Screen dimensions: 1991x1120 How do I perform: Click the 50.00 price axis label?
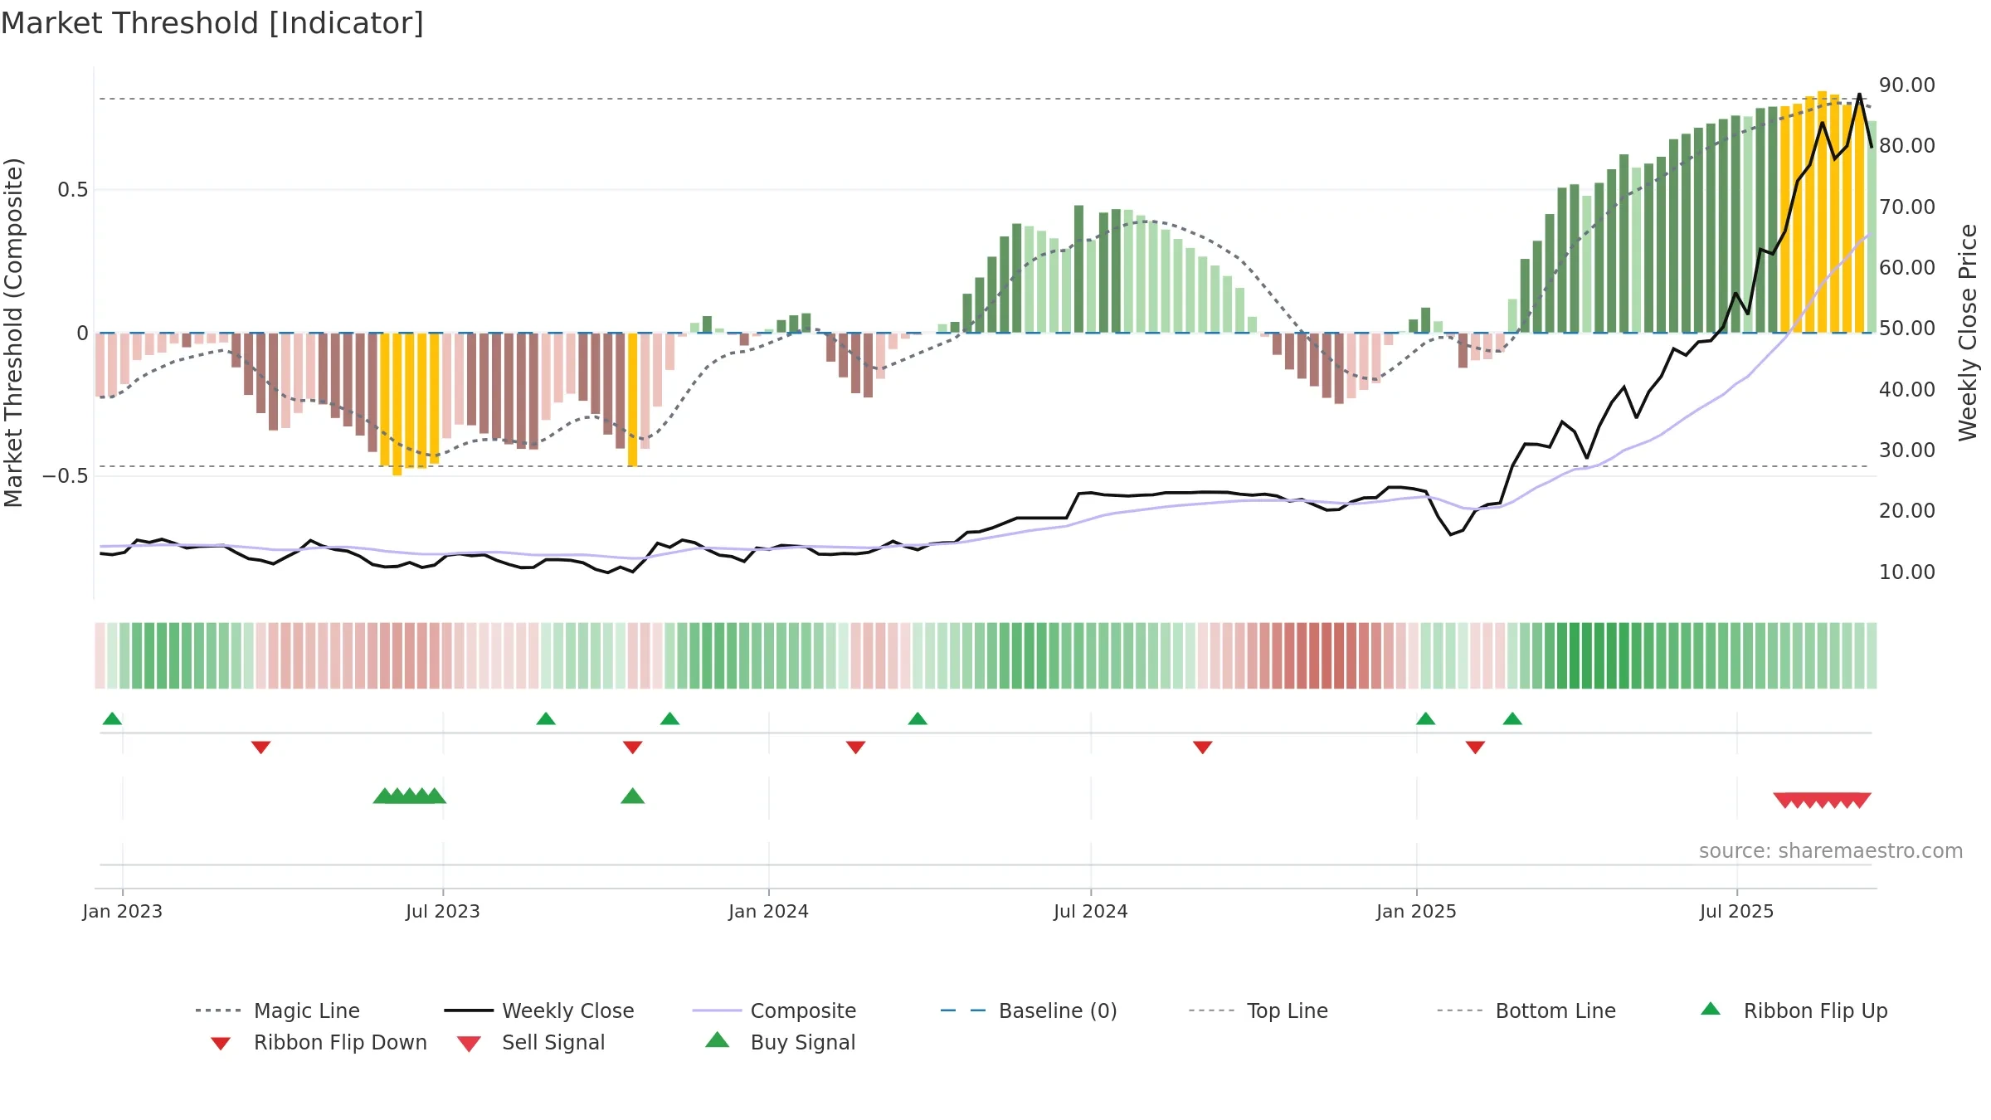(x=1907, y=328)
